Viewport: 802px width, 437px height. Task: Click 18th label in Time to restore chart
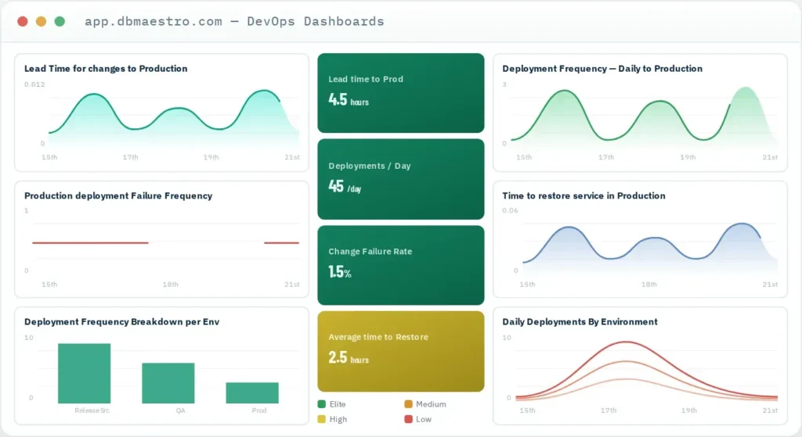649,285
